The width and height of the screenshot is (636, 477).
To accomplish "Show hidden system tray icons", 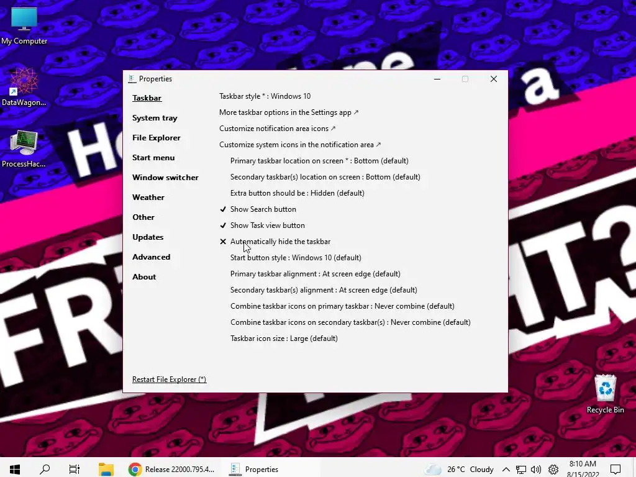I will tap(506, 470).
